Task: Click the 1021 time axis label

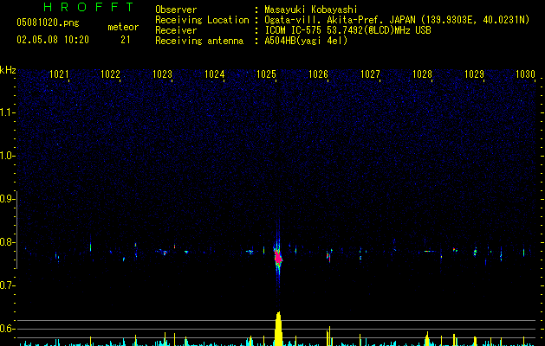Action: tap(59, 74)
